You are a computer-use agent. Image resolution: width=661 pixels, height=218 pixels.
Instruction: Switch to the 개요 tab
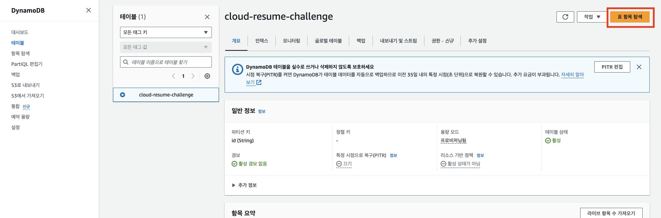pos(236,41)
